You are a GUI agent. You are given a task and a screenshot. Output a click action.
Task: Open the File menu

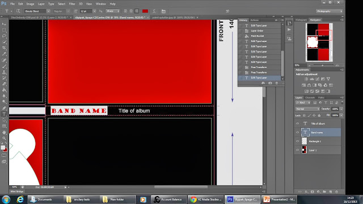click(12, 4)
